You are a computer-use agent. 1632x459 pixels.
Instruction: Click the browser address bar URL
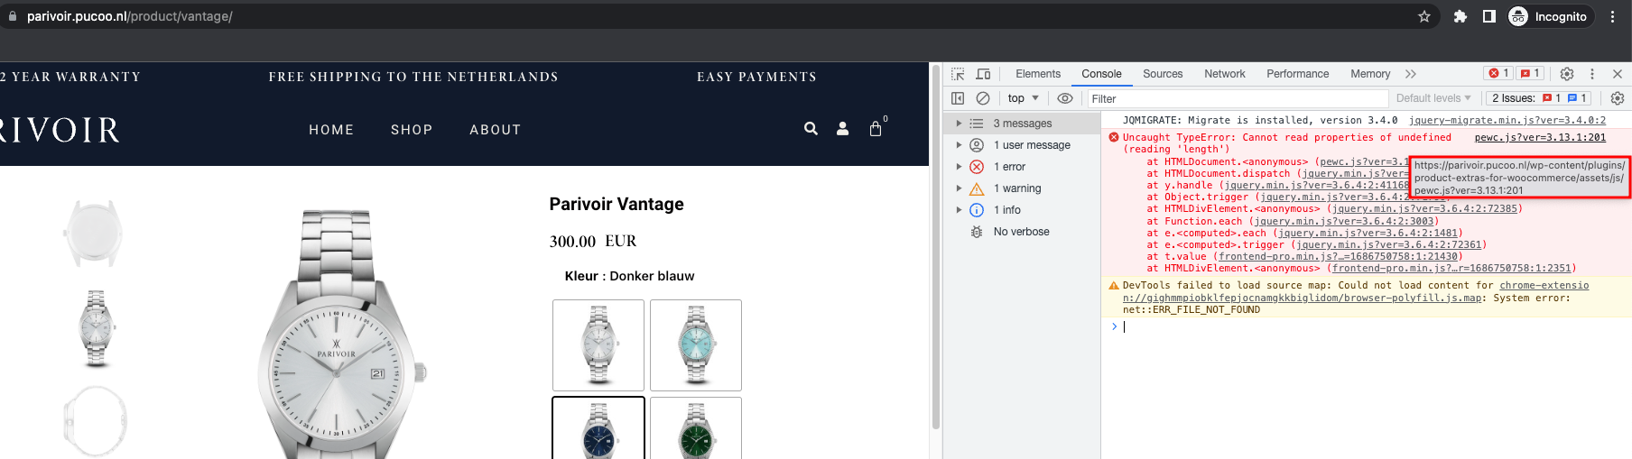(x=129, y=16)
